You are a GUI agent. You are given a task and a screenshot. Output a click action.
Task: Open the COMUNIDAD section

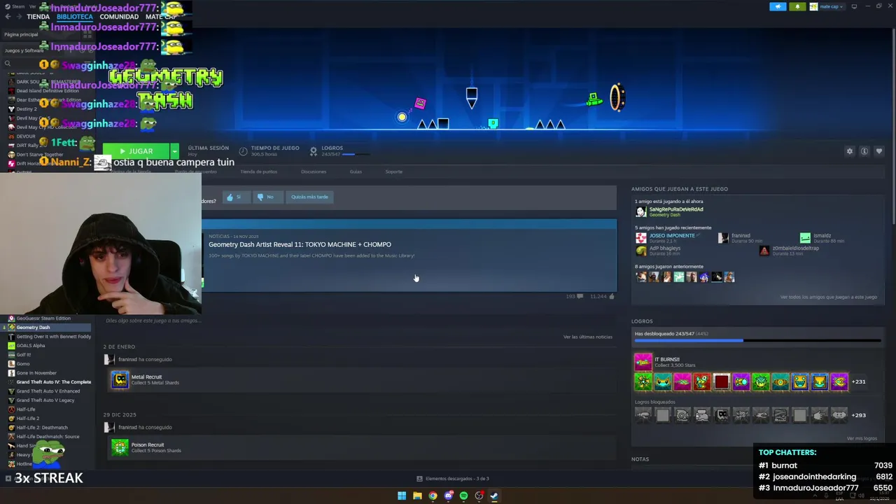tap(119, 17)
